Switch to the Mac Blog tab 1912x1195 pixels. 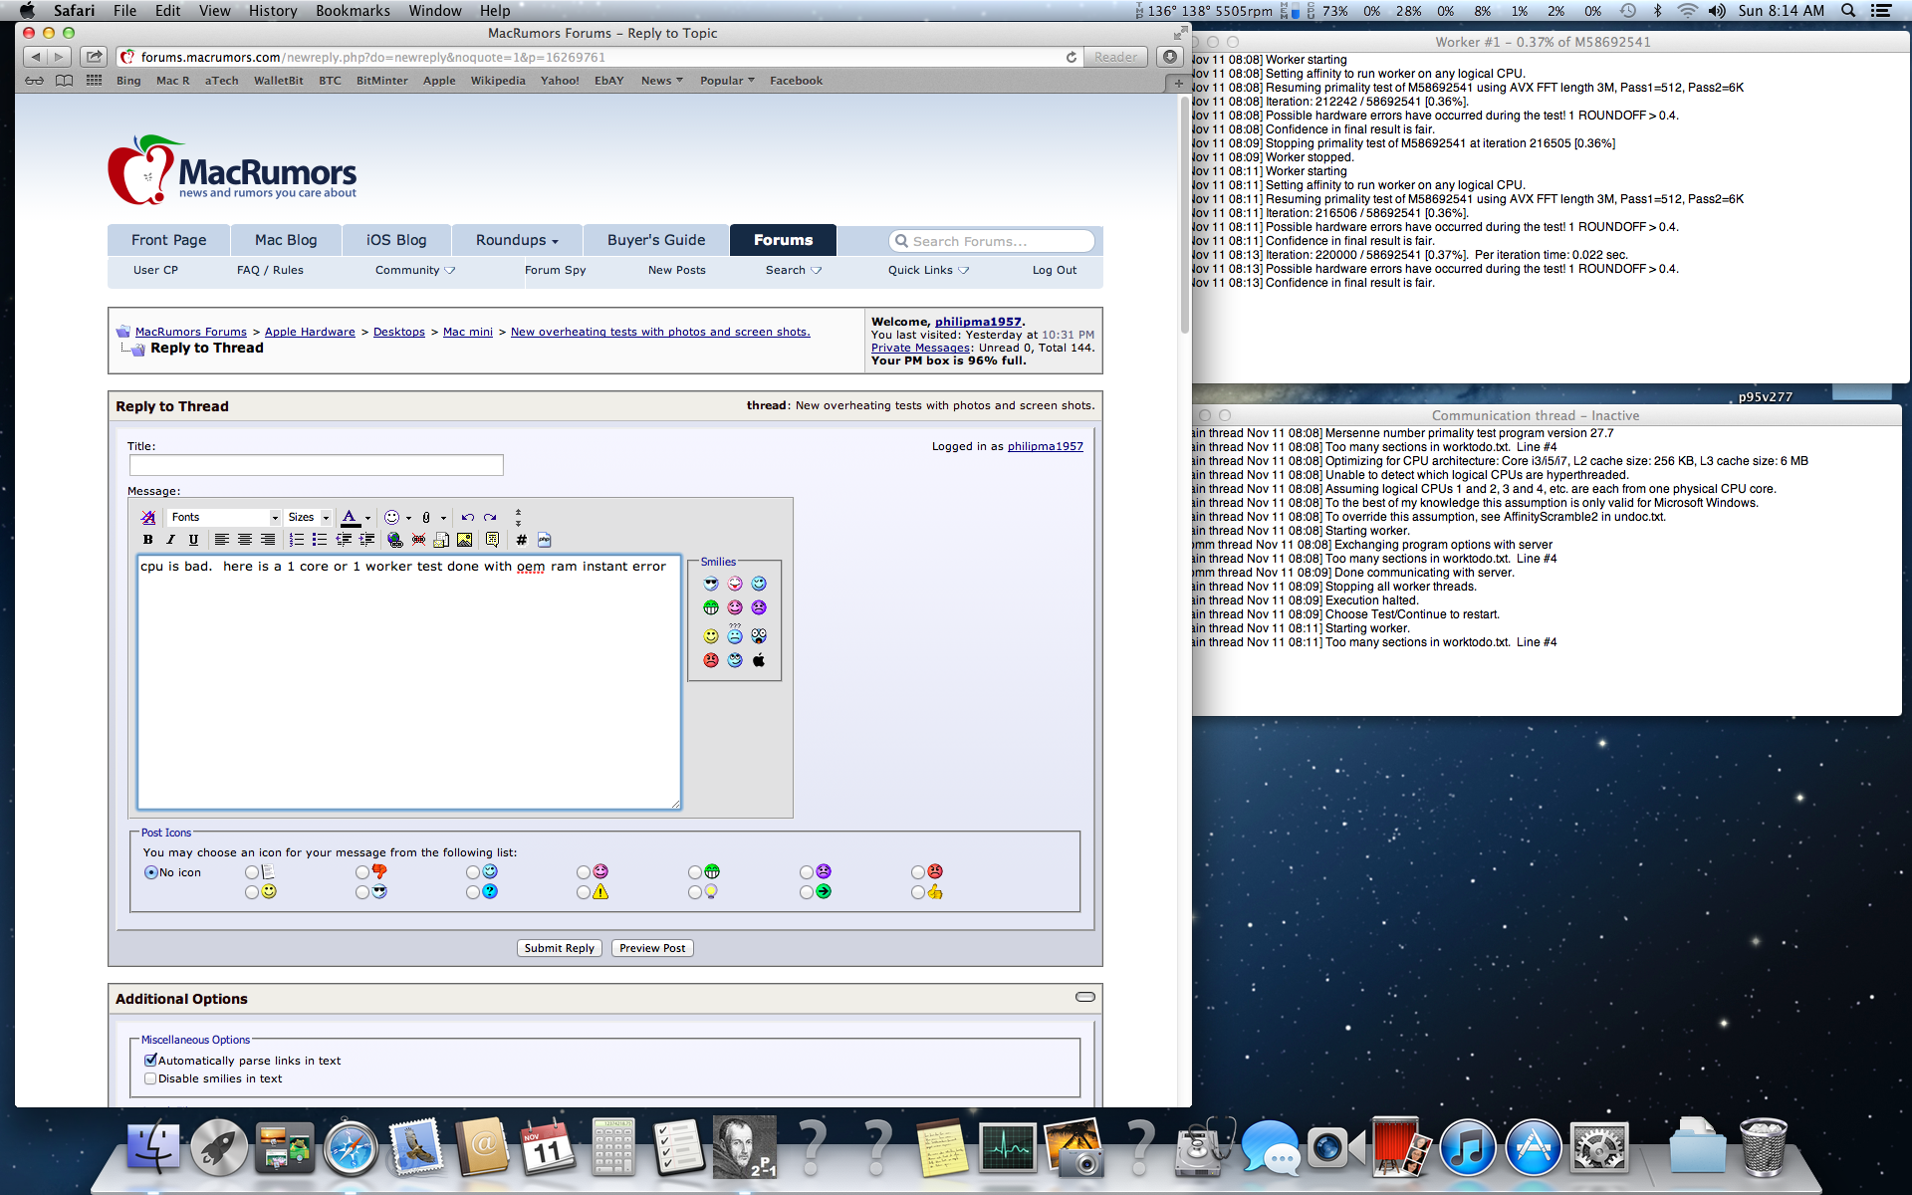[x=286, y=240]
